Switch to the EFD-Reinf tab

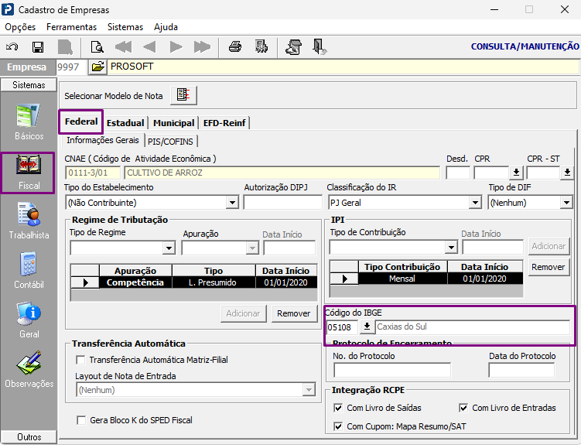[x=224, y=123]
